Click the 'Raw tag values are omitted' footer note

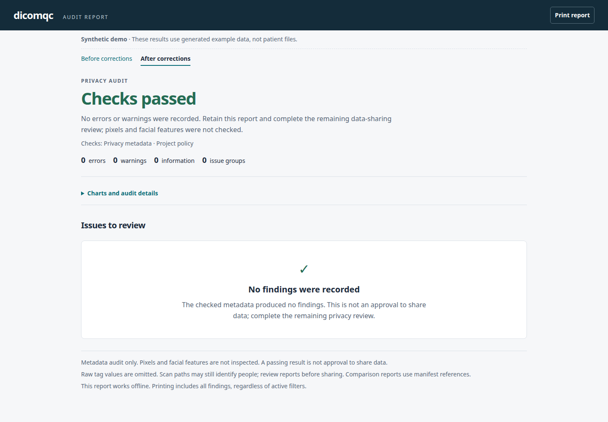pyautogui.click(x=276, y=374)
